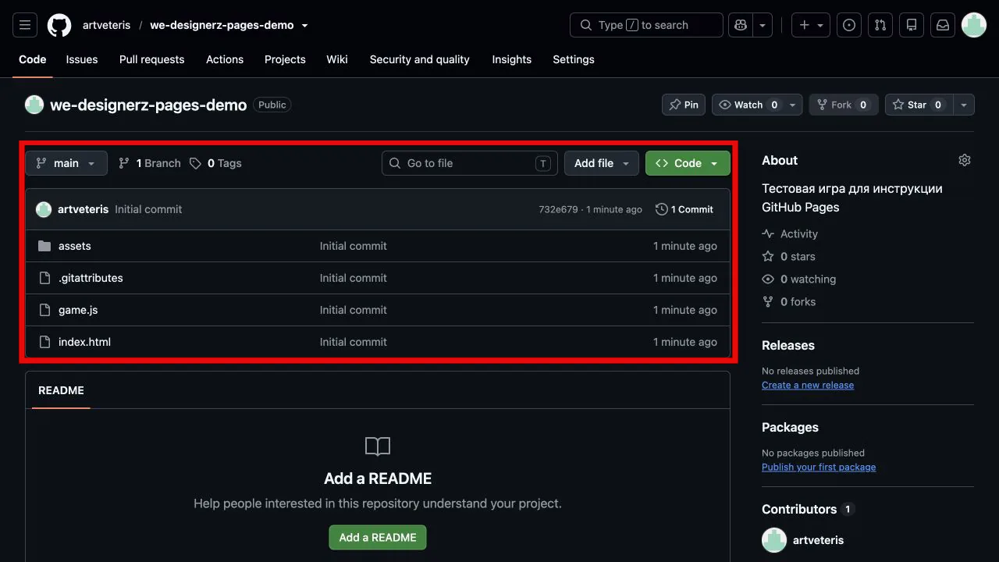Open the Projects tab
Viewport: 999px width, 562px height.
[x=285, y=59]
